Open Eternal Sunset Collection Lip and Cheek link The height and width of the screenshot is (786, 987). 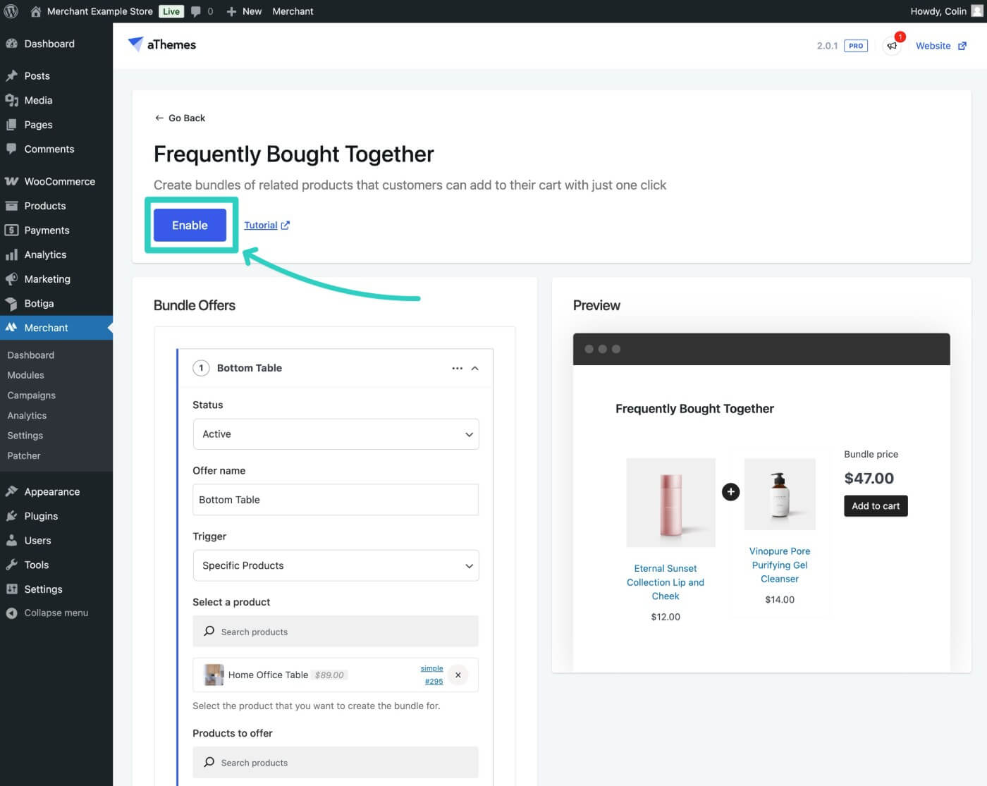[666, 582]
